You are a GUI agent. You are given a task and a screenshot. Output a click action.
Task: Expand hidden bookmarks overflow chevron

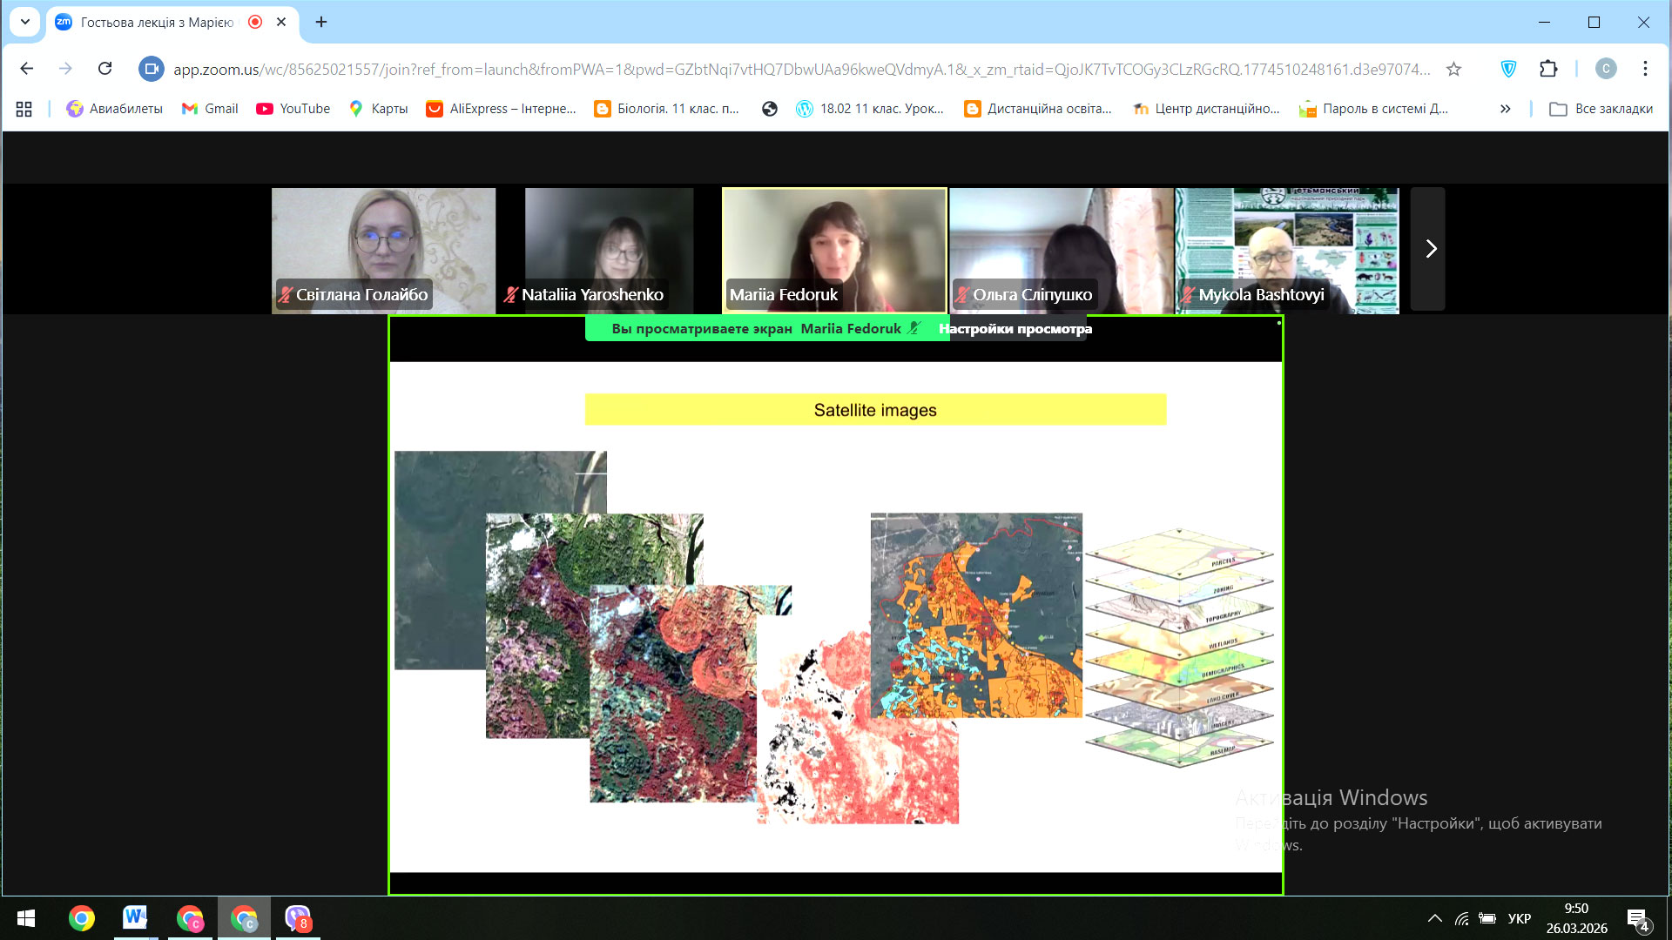[x=1505, y=109]
